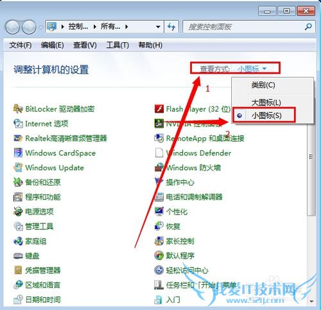The width and height of the screenshot is (321, 310).
Task: Go forward with the Forward button
Action: point(29,27)
